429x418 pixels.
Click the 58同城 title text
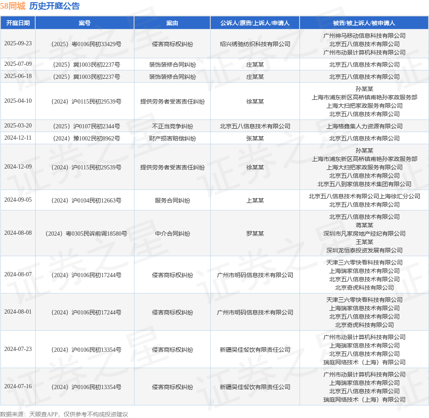(13, 6)
